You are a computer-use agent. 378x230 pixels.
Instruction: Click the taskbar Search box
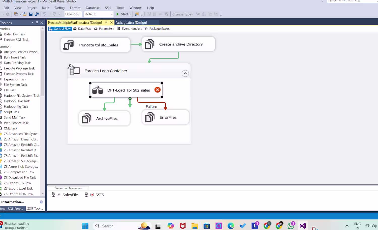[122, 226]
